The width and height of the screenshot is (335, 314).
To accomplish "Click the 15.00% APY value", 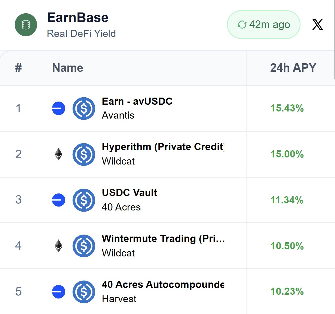I will click(x=287, y=154).
